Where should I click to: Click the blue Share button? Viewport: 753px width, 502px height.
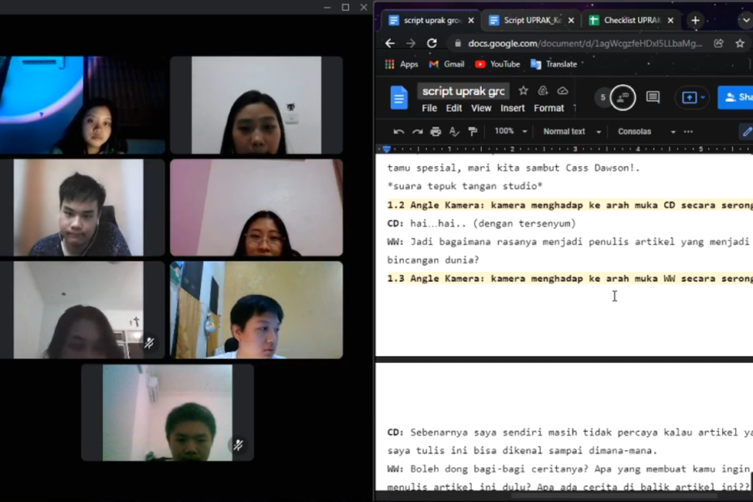click(x=737, y=98)
